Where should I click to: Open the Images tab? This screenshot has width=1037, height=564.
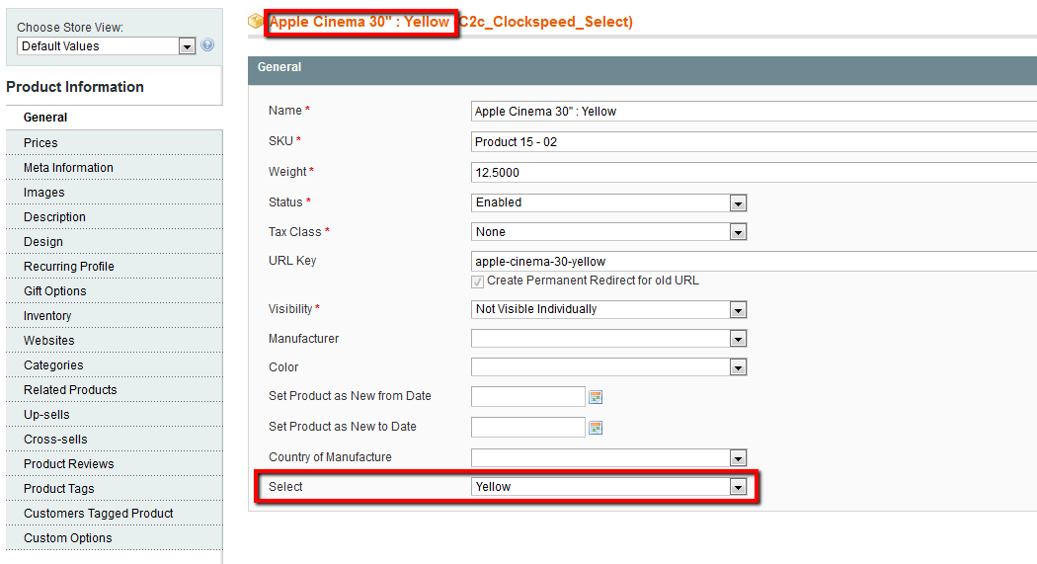[115, 193]
